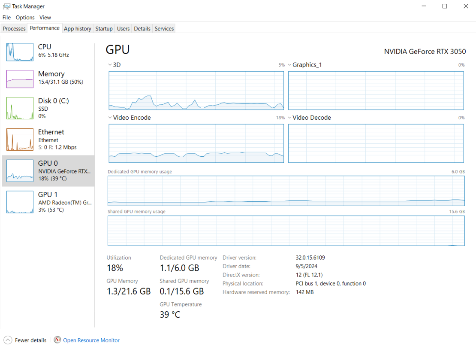
Task: Click the Dedicated GPU memory usage graph
Action: (x=286, y=191)
